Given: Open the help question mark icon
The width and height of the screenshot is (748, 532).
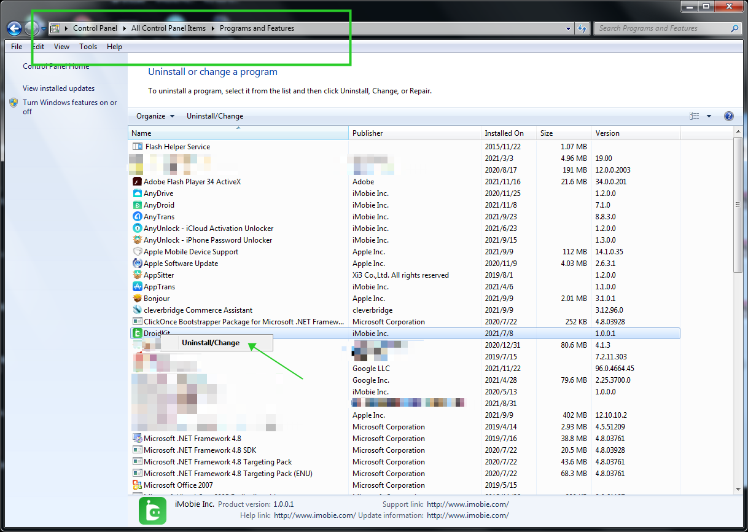Looking at the screenshot, I should (x=729, y=116).
